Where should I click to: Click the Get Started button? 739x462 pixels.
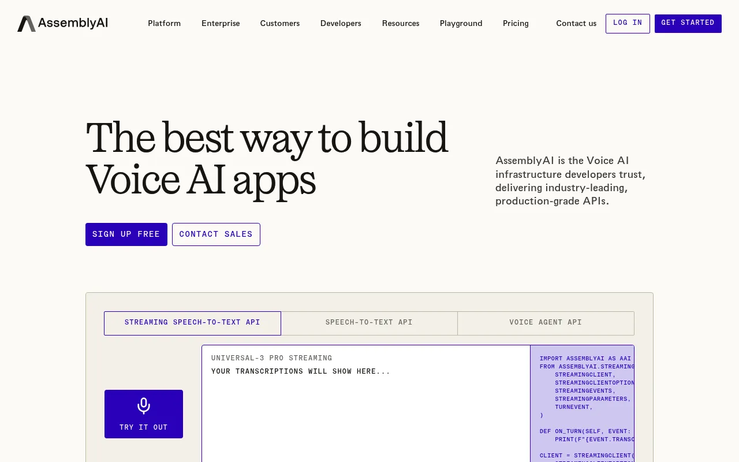(x=688, y=24)
